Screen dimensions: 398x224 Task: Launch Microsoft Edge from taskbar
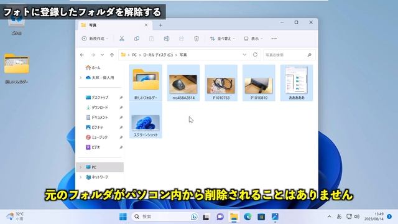tap(248, 217)
